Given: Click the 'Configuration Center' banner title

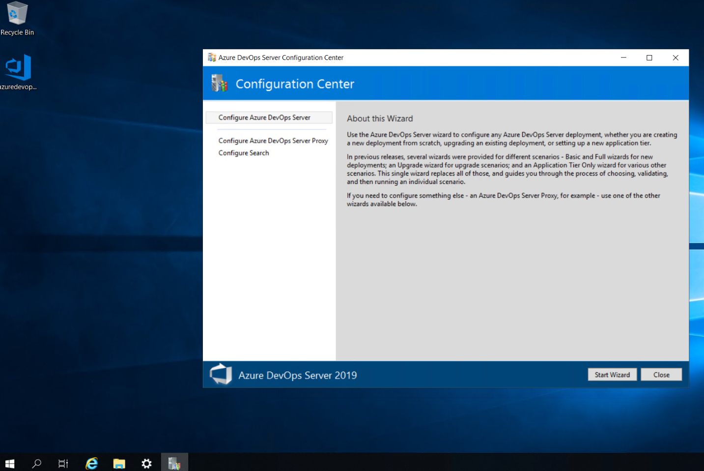Looking at the screenshot, I should 295,84.
